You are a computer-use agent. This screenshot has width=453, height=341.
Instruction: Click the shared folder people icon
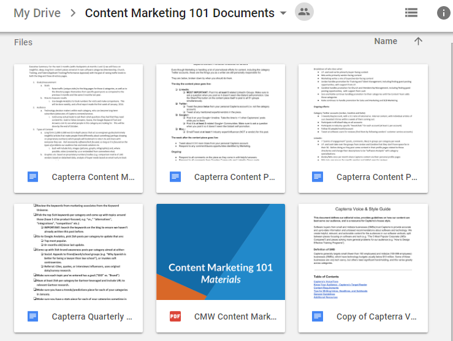[x=304, y=12]
